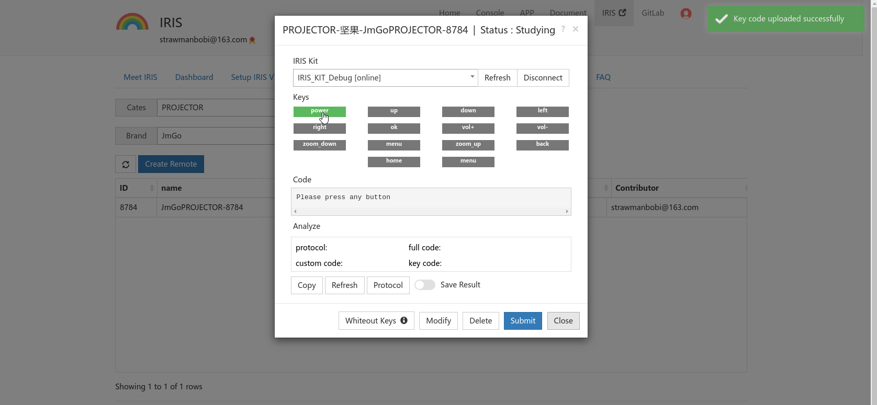The height and width of the screenshot is (405, 877).
Task: Sort table by ID column
Action: point(136,188)
